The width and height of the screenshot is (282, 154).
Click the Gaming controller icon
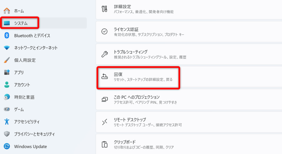click(7, 109)
